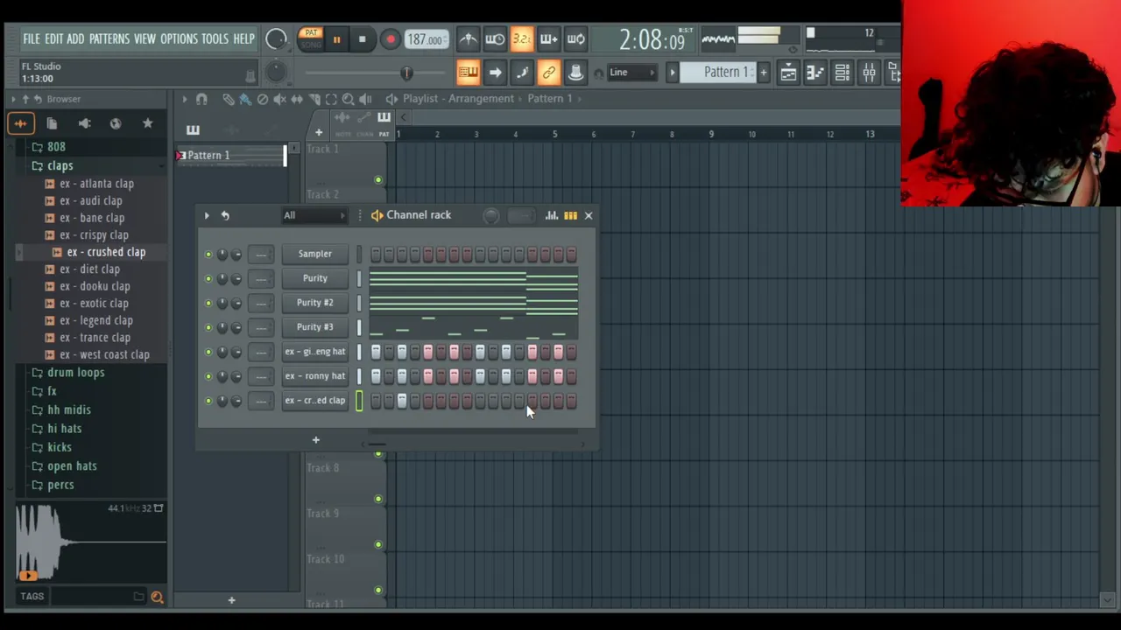
Task: Open the Channel rack view icon
Action: [x=843, y=72]
